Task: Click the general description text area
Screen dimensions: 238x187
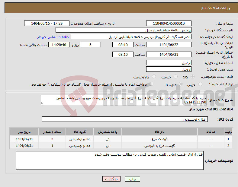Action: [x=124, y=100]
